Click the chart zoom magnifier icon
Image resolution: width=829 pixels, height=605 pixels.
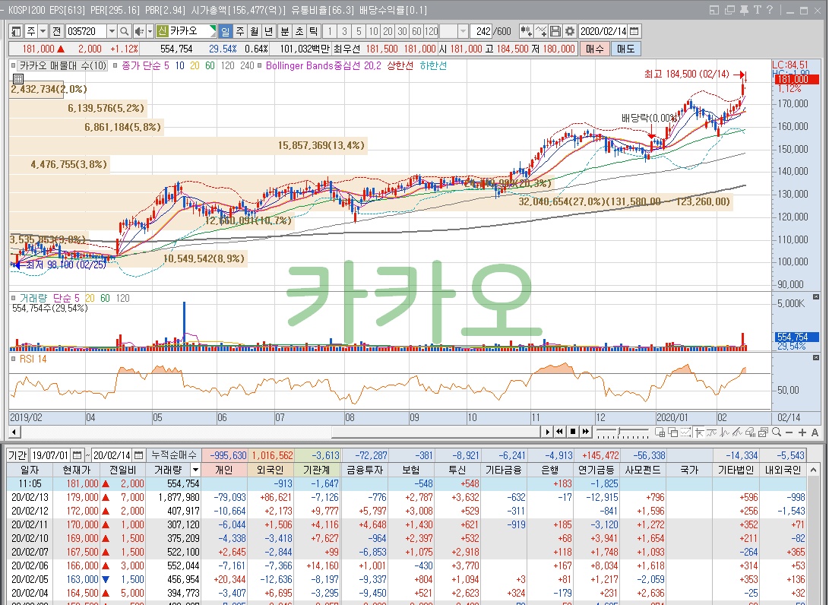(776, 432)
